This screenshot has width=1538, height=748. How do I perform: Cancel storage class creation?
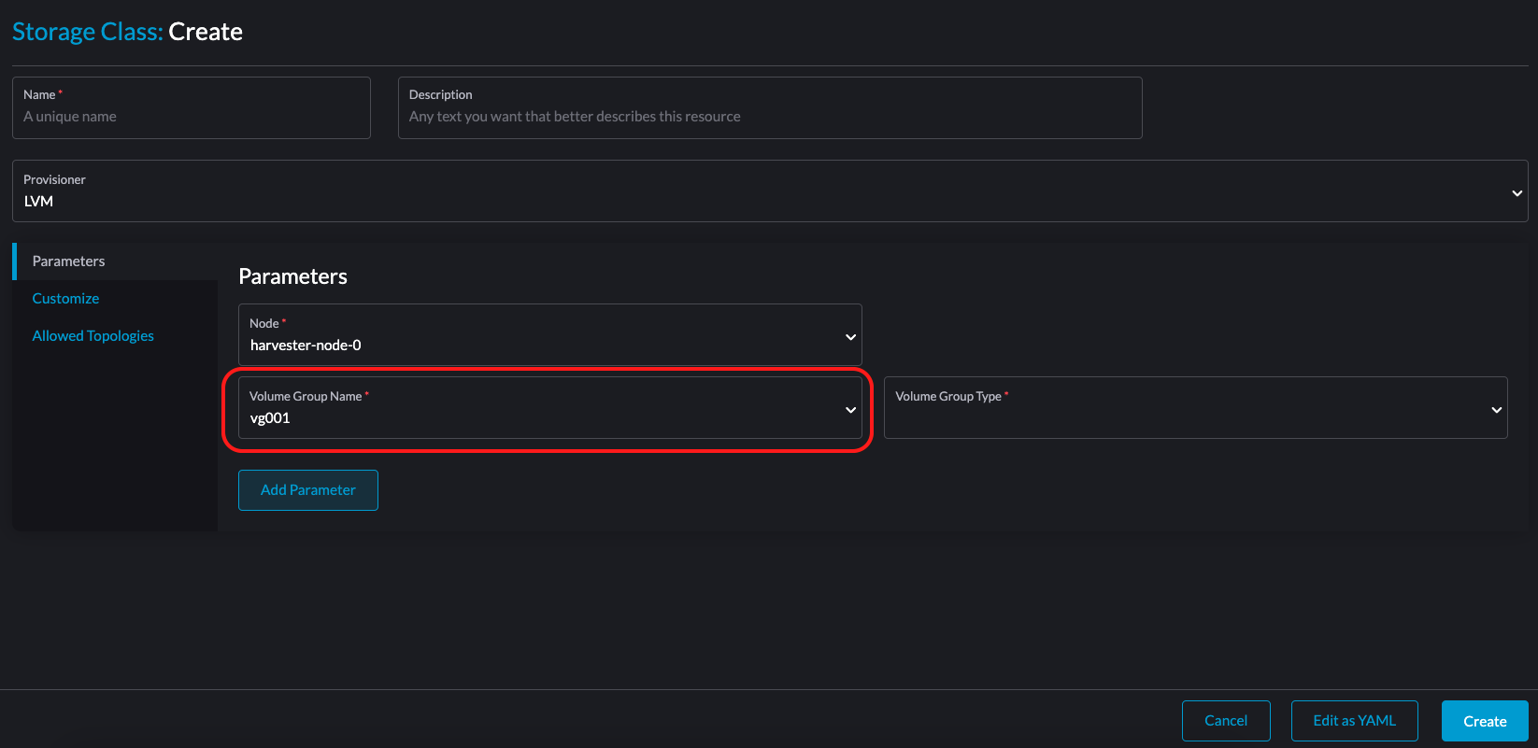[1226, 720]
